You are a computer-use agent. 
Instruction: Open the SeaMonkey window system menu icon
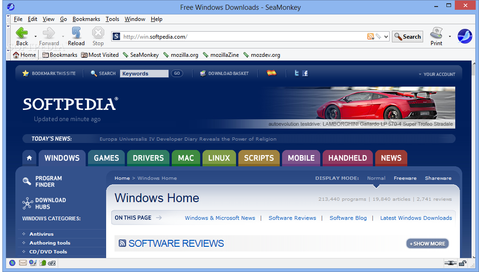[11, 7]
